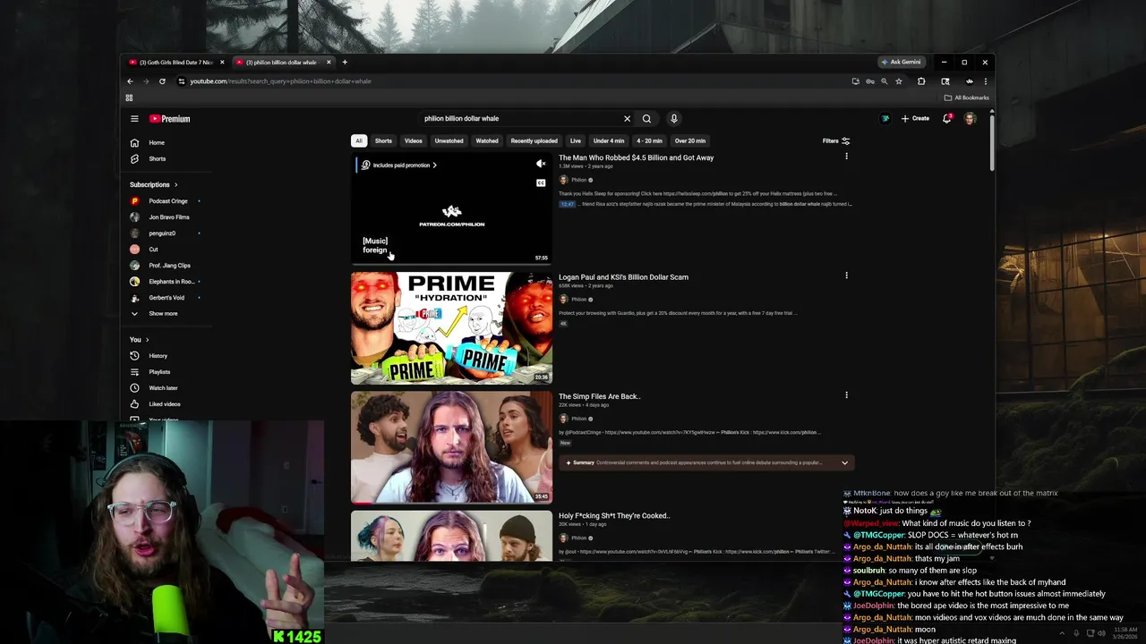Open the search Filters menu
Screen dimensions: 1146x644
[836, 140]
